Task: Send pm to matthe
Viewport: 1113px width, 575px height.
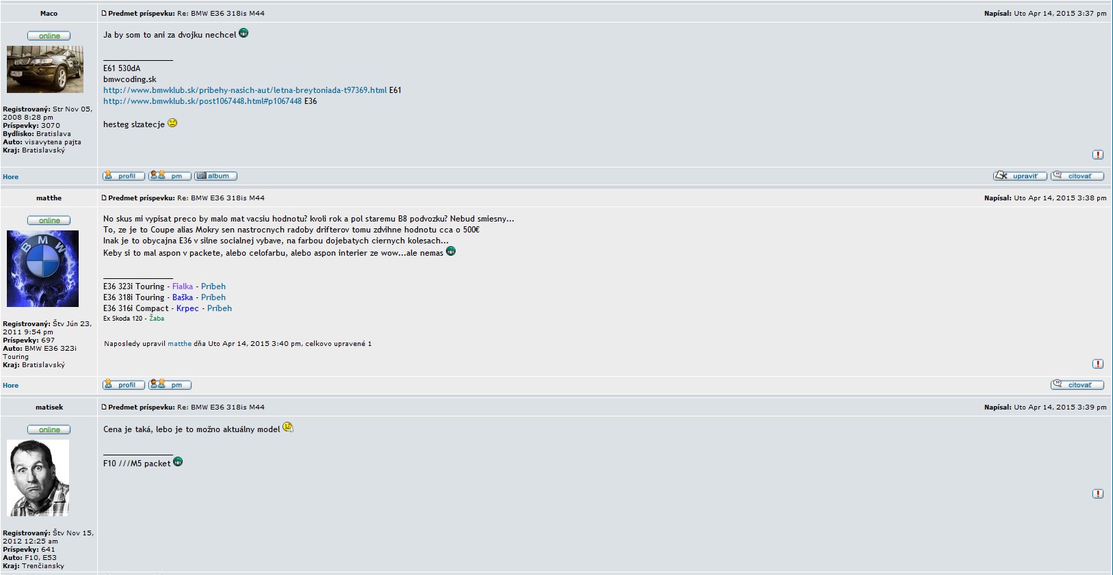Action: (x=170, y=385)
